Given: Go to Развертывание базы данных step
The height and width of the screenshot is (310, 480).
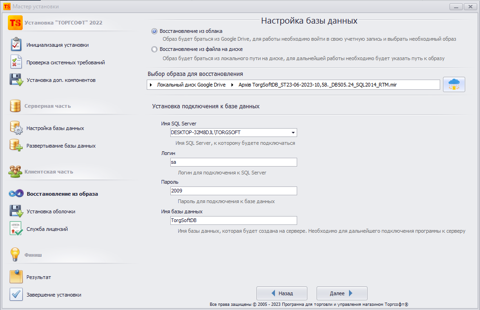Looking at the screenshot, I should (x=61, y=146).
